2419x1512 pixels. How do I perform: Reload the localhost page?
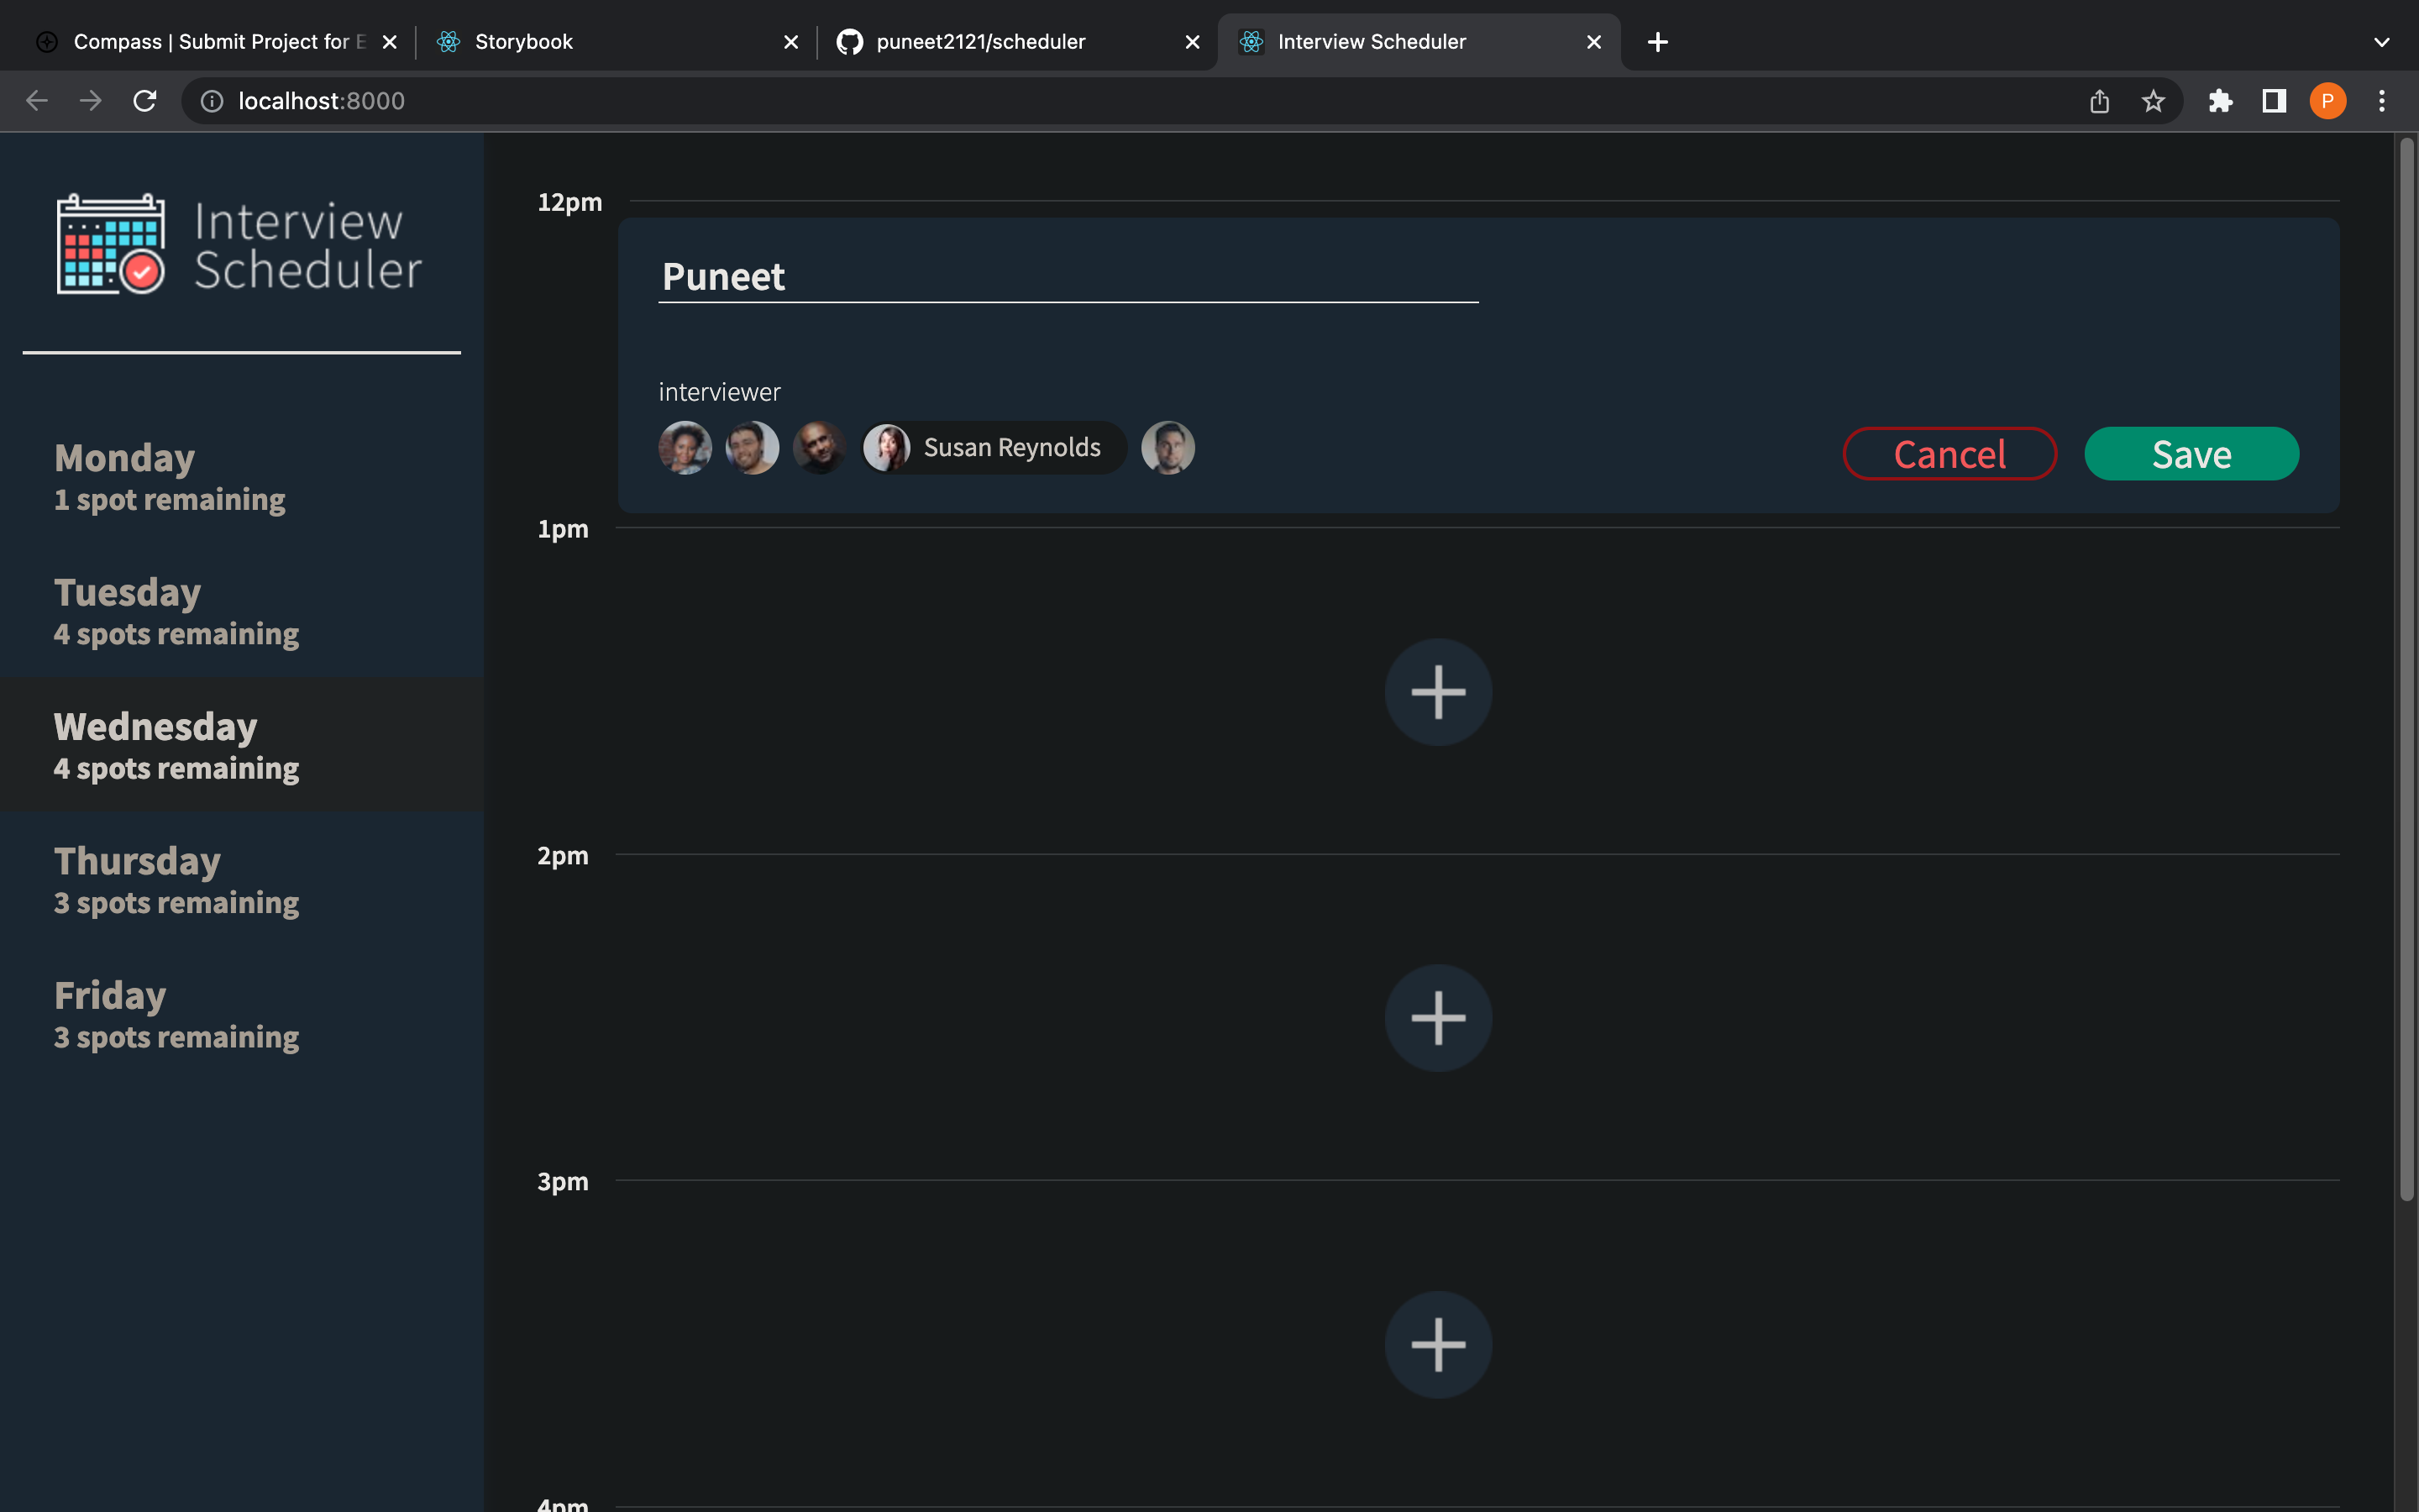pyautogui.click(x=145, y=101)
